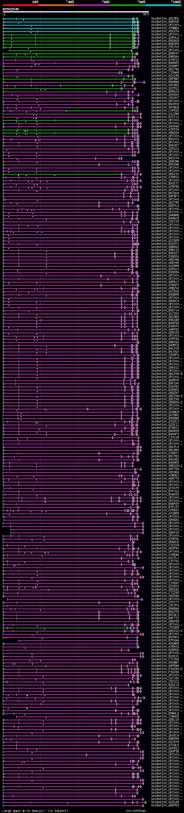Click the alignment bar for UniRef100_B9RP47
The width and height of the screenshot is (184, 813).
pyautogui.click(x=71, y=54)
